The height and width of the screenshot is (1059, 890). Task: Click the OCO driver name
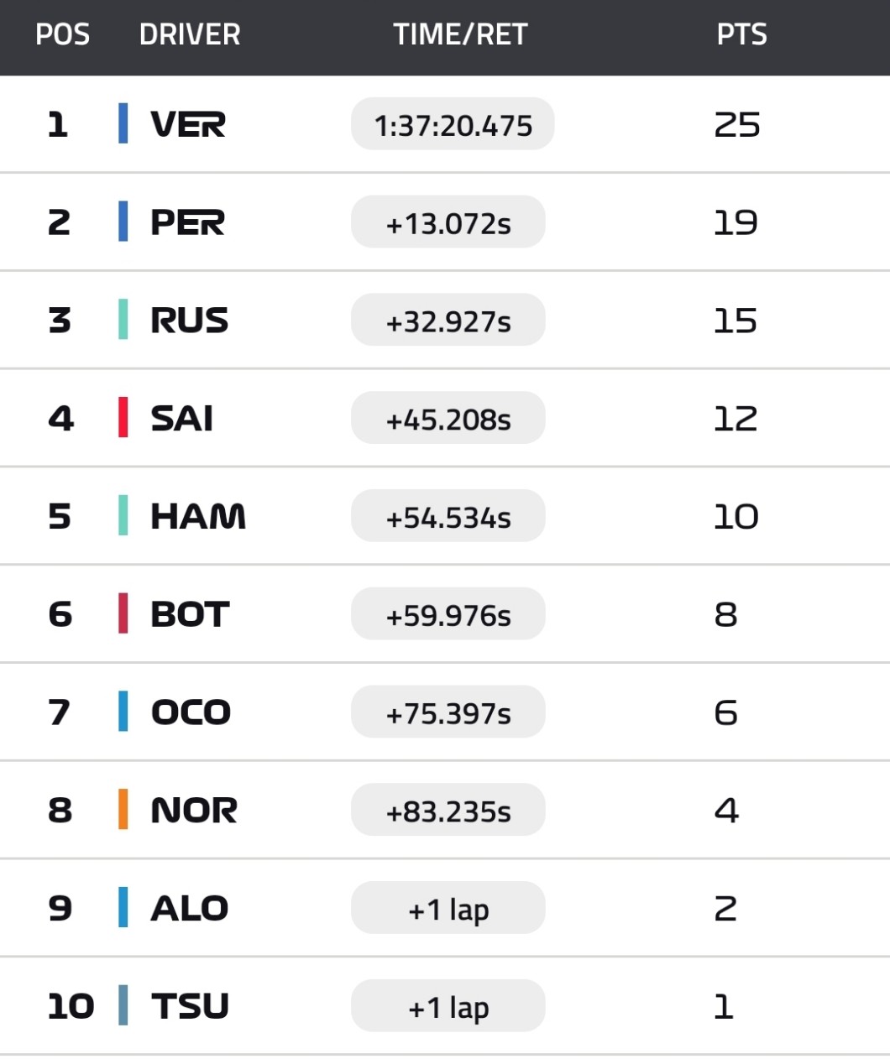[x=191, y=712]
